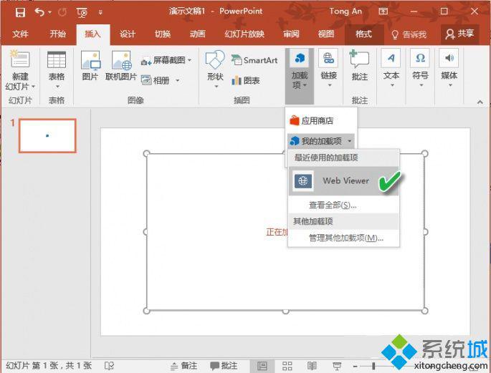Viewport: 491px width, 373px height.
Task: Open the 媒体 media menu
Action: pos(449,68)
